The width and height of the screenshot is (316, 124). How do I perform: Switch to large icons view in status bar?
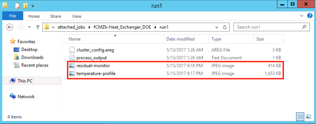coord(308,116)
